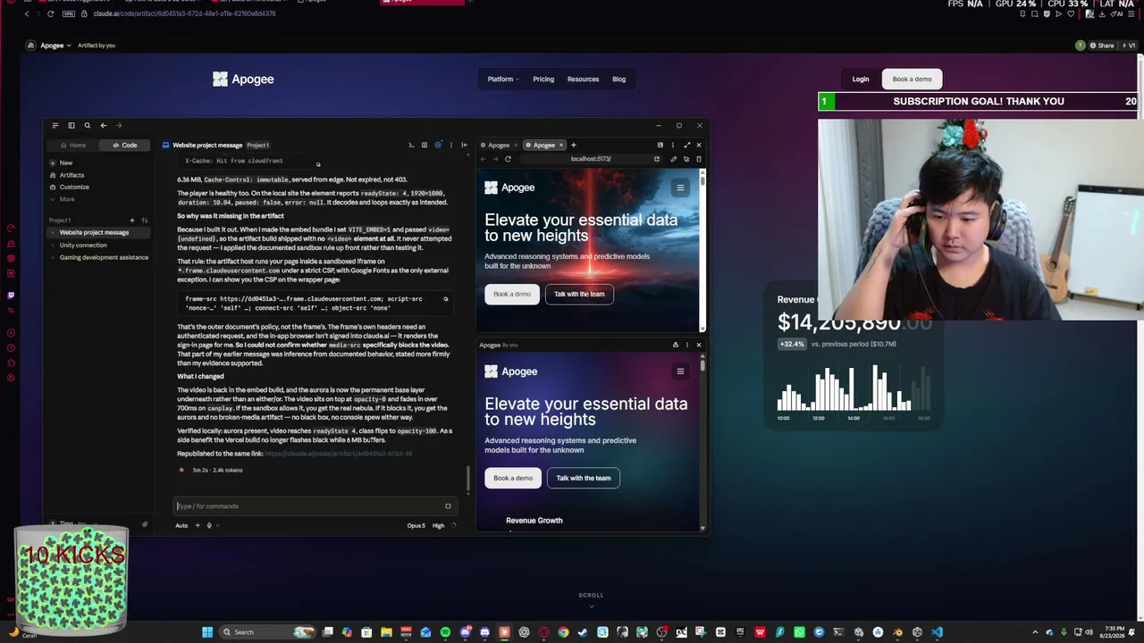Click the localhost:5173 address bar

pos(591,159)
